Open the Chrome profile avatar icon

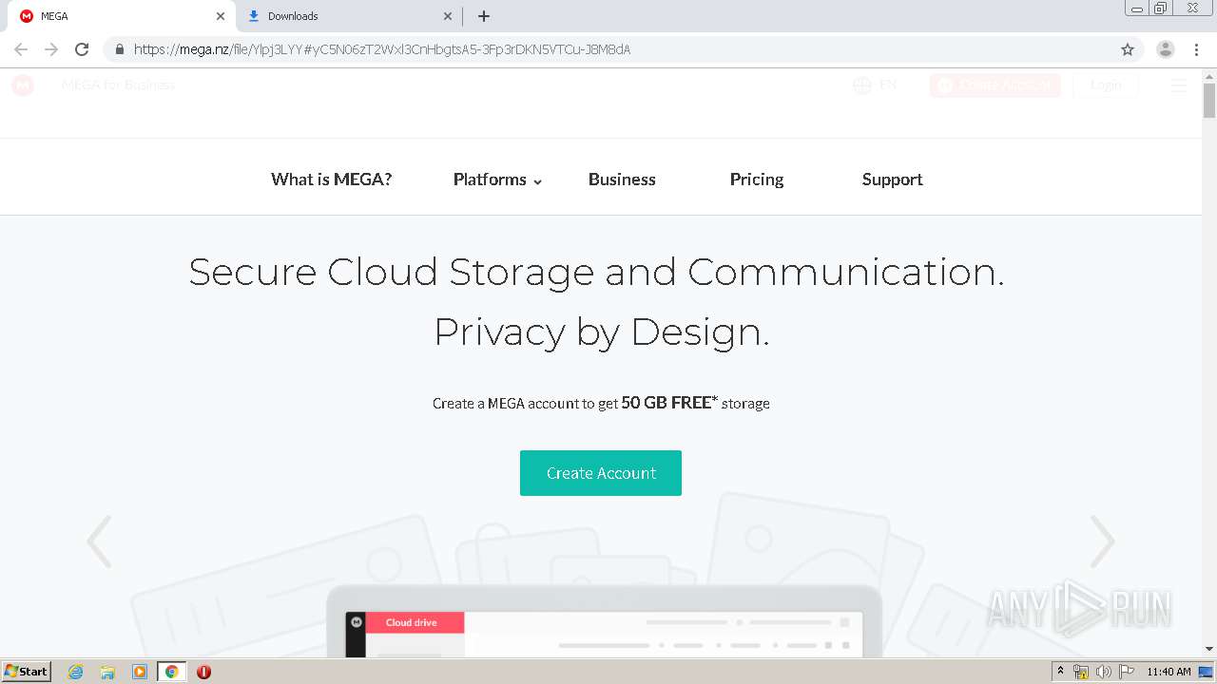[1166, 49]
